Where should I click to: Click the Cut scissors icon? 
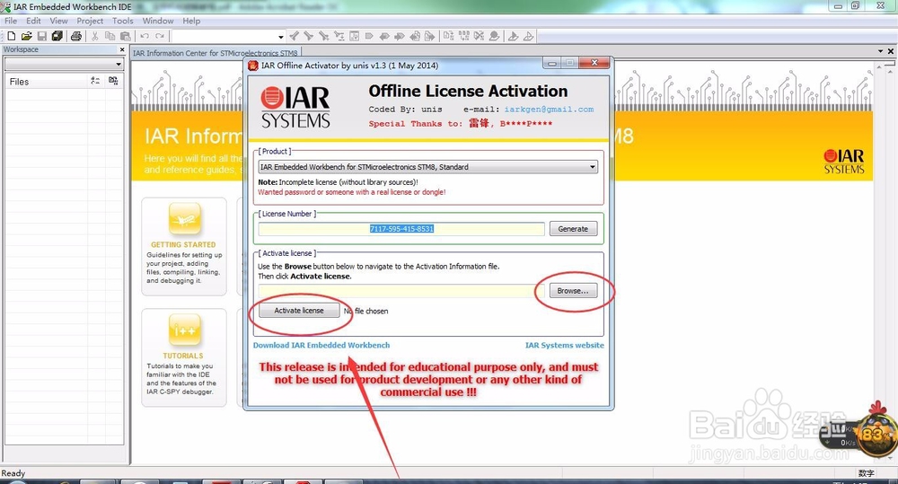click(x=95, y=36)
